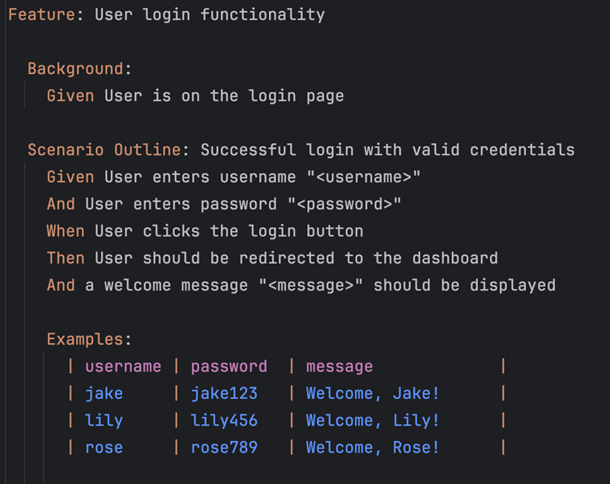Click the rose789 password cell
Image resolution: width=610 pixels, height=484 pixels.
click(224, 448)
